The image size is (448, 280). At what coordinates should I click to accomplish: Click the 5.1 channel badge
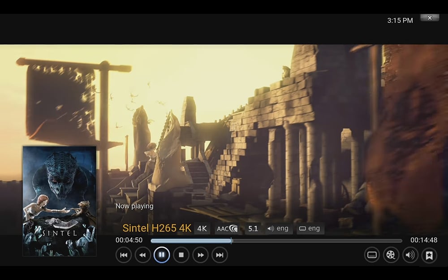tap(253, 228)
